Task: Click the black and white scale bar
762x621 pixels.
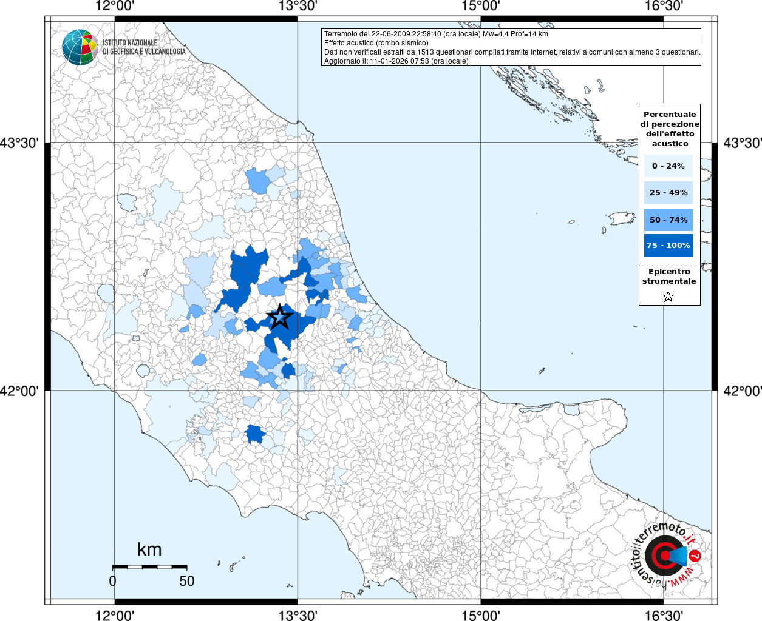Action: 149,566
